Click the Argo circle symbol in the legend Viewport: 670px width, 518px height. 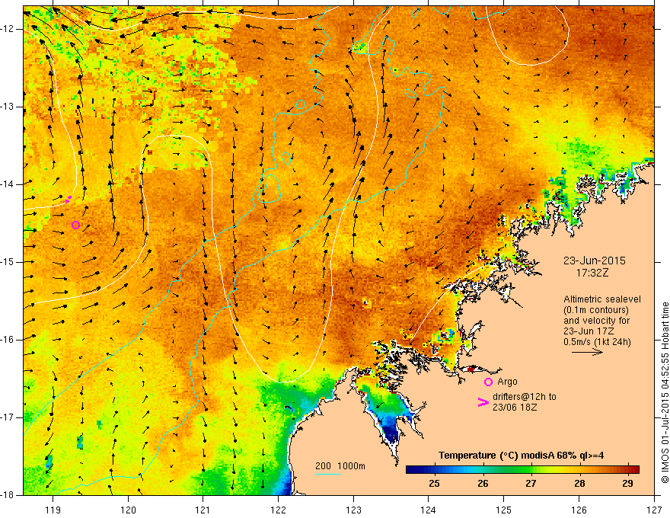(488, 382)
